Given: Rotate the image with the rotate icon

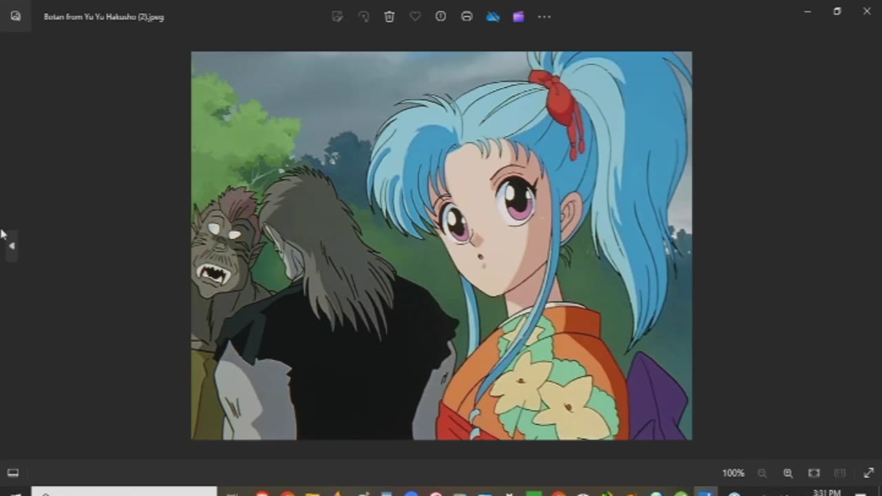Looking at the screenshot, I should [x=363, y=17].
